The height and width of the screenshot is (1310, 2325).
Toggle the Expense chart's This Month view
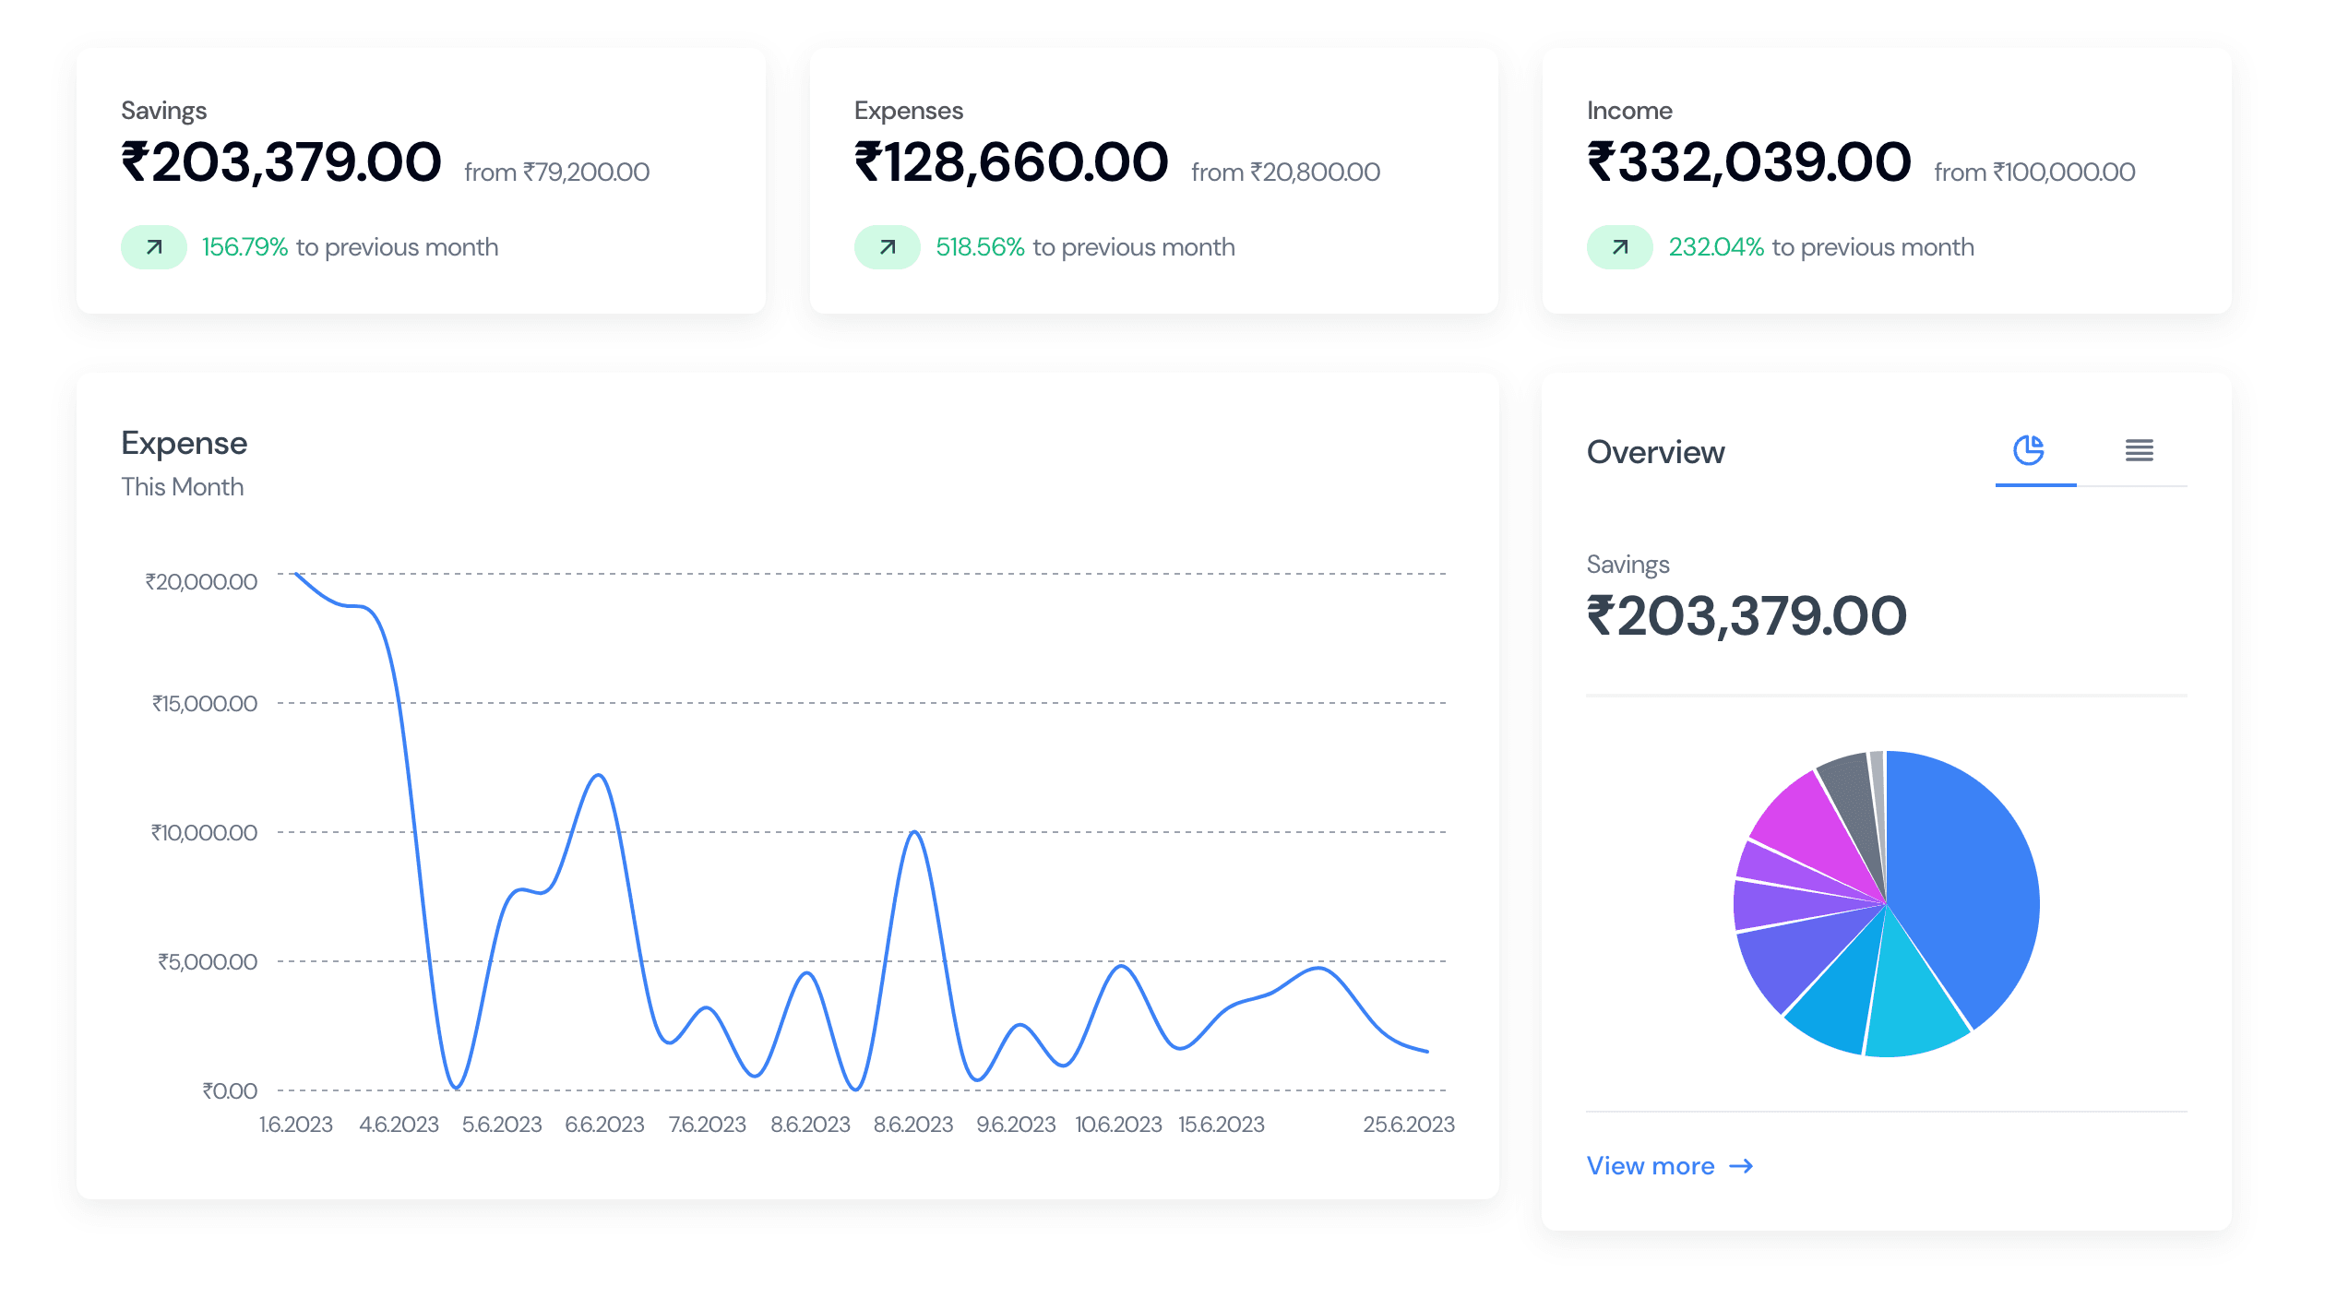tap(182, 486)
